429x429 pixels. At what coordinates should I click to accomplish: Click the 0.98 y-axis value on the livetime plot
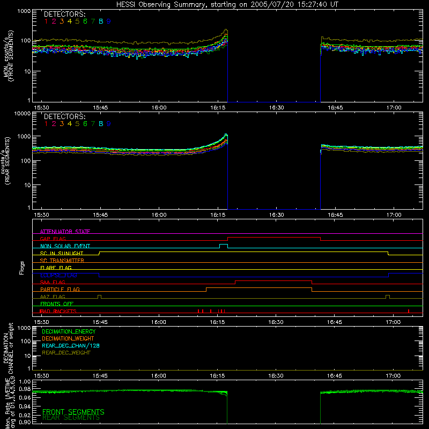[x=25, y=389]
